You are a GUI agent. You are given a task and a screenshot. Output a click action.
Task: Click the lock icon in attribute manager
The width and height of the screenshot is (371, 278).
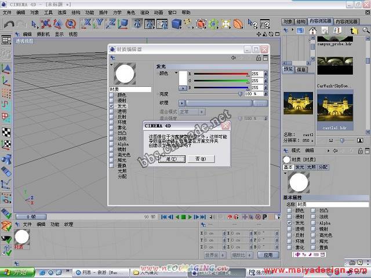point(360,151)
